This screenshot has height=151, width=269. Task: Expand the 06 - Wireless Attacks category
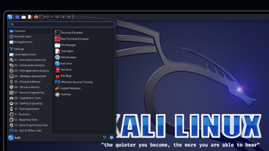[27, 87]
